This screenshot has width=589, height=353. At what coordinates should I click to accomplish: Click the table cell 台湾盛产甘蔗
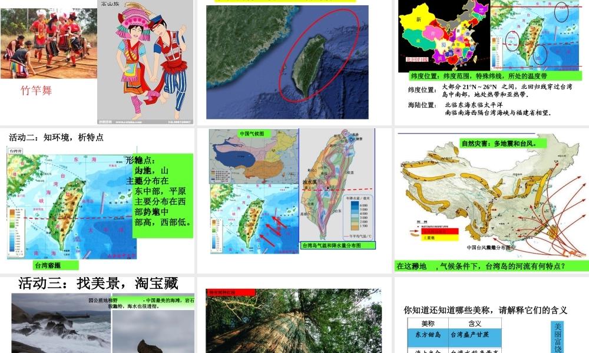[475, 338]
